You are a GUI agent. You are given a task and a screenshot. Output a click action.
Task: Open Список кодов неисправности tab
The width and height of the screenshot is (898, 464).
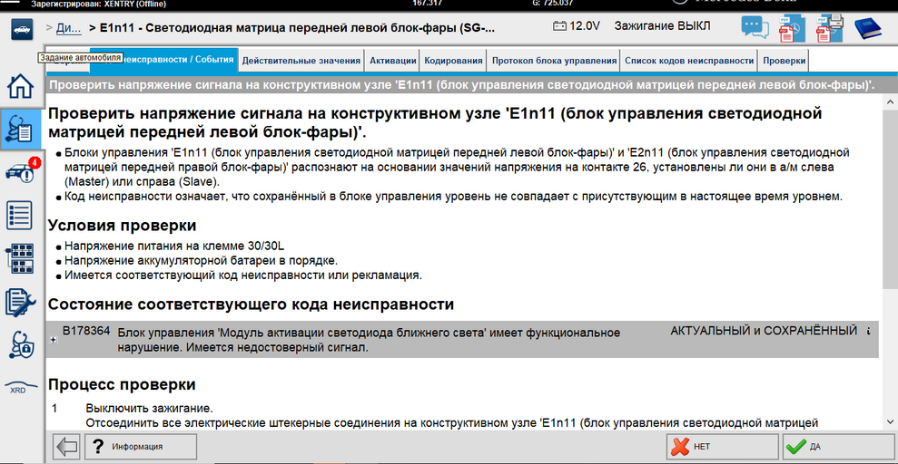(x=689, y=61)
